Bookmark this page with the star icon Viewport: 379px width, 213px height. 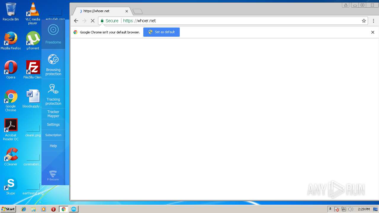pos(364,21)
